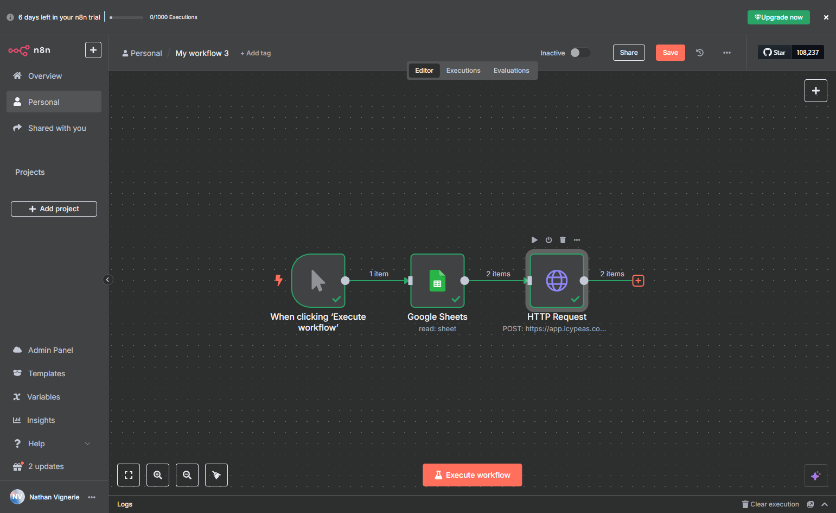Viewport: 836px width, 513px height.
Task: Click trial executions progress bar
Action: [126, 17]
